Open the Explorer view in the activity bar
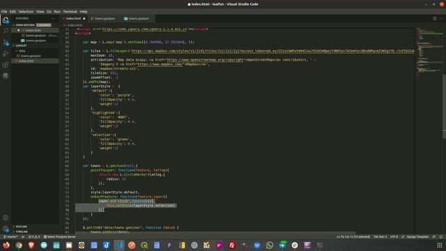This screenshot has width=446, height=251. pyautogui.click(x=6, y=20)
